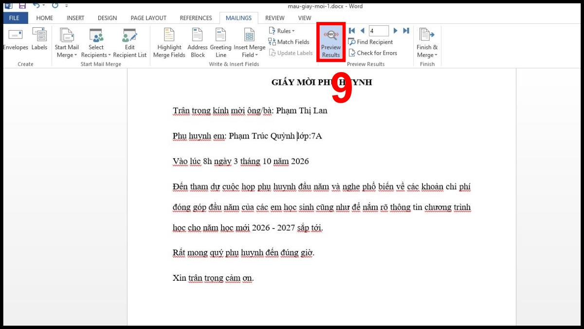Toggle Highlight Merge Fields

click(169, 43)
